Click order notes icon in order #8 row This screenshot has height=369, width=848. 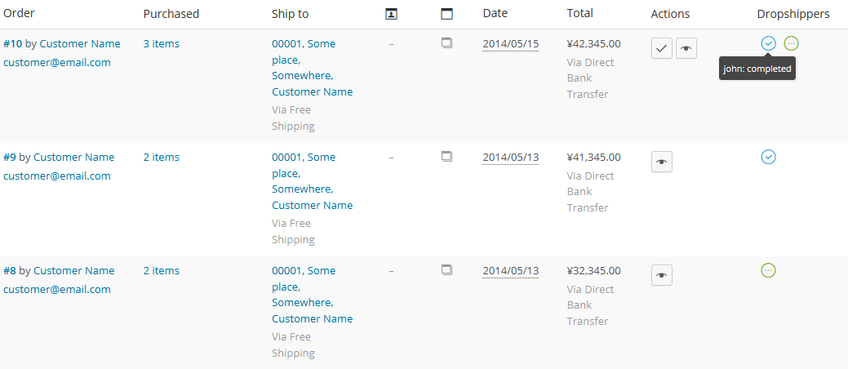(446, 269)
